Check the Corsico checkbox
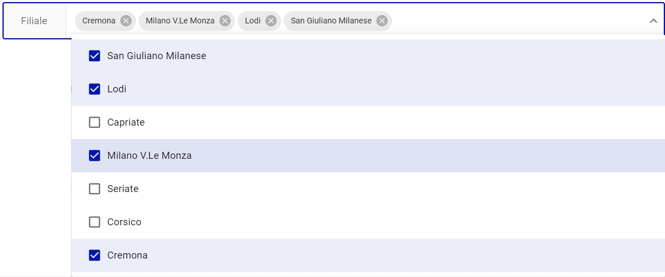The height and width of the screenshot is (277, 665). coord(95,222)
